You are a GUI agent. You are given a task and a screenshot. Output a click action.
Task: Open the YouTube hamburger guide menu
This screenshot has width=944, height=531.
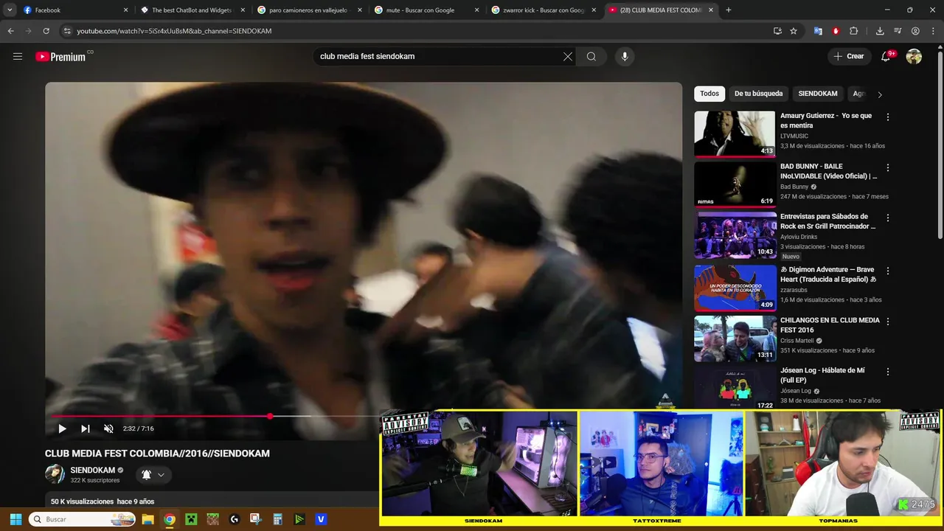pos(18,56)
